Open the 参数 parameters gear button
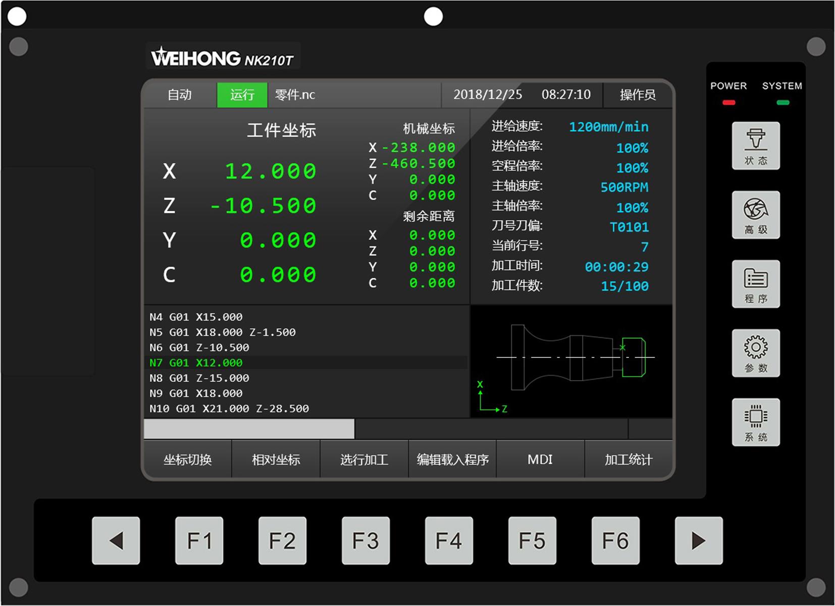 756,353
